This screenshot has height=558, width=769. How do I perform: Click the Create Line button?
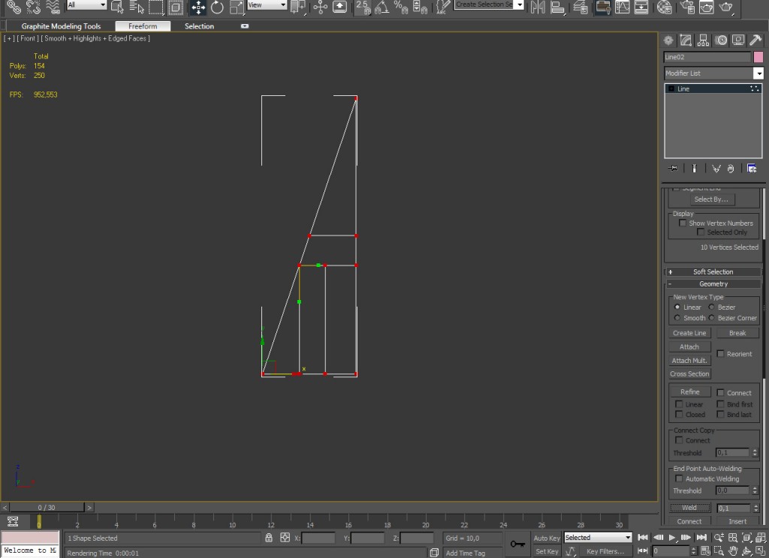click(x=689, y=333)
